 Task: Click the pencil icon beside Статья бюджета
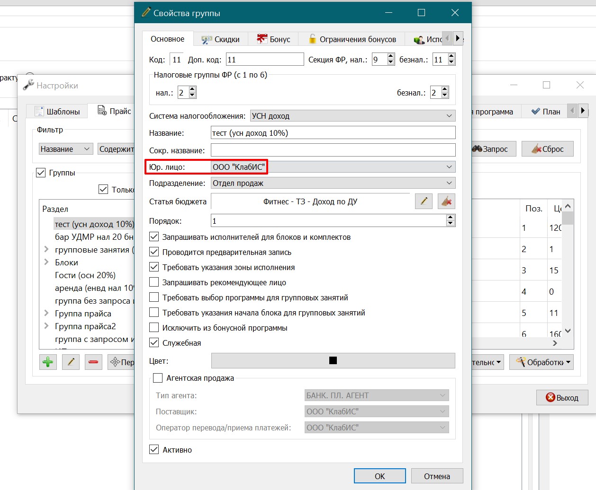pos(424,201)
